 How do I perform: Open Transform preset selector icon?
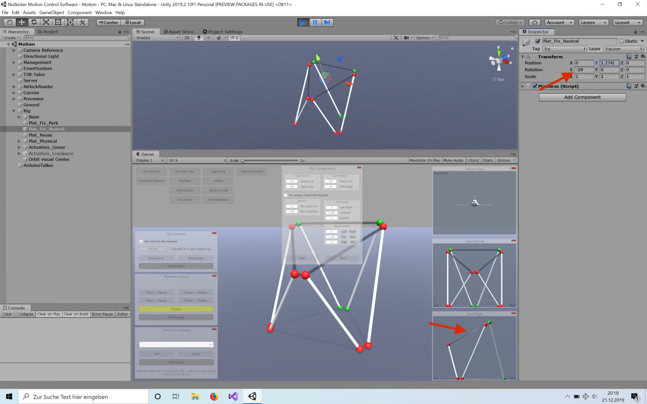coord(636,57)
